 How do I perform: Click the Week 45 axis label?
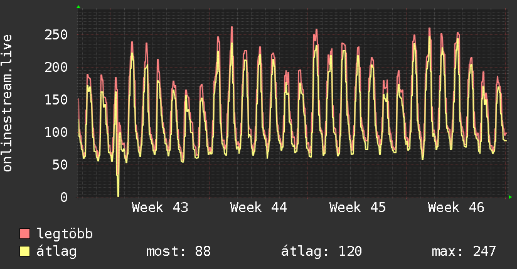pyautogui.click(x=358, y=208)
